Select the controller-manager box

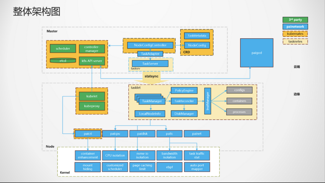(92, 49)
